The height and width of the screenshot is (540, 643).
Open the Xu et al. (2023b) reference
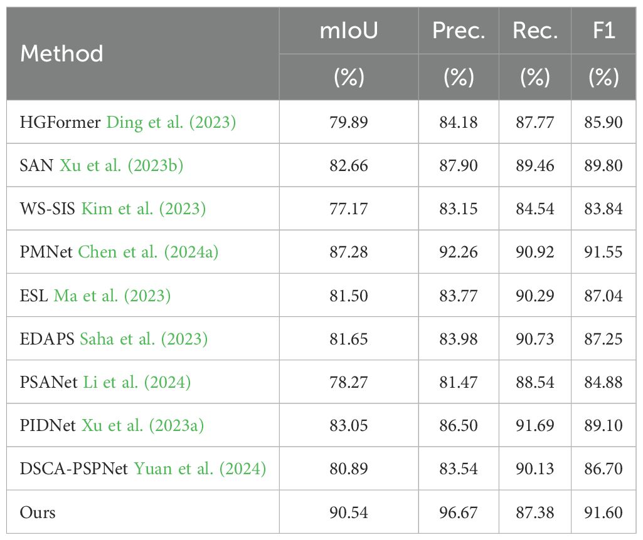[122, 165]
